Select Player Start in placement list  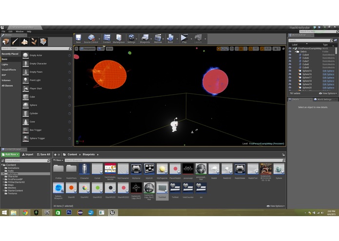click(47, 88)
